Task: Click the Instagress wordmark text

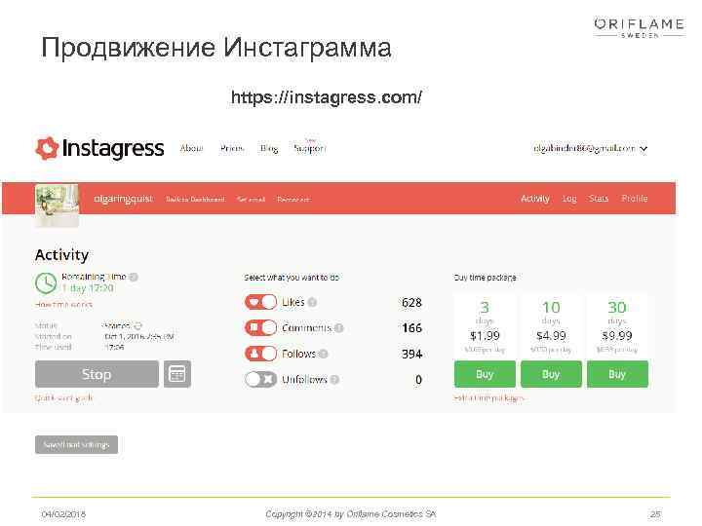Action: click(113, 148)
